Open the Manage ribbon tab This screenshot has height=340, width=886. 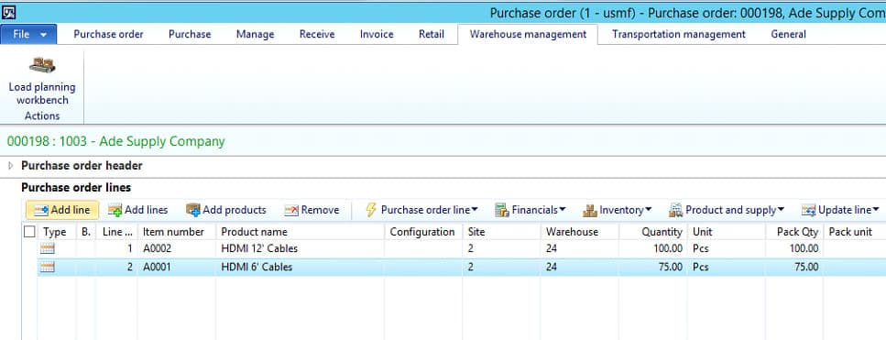click(x=255, y=35)
